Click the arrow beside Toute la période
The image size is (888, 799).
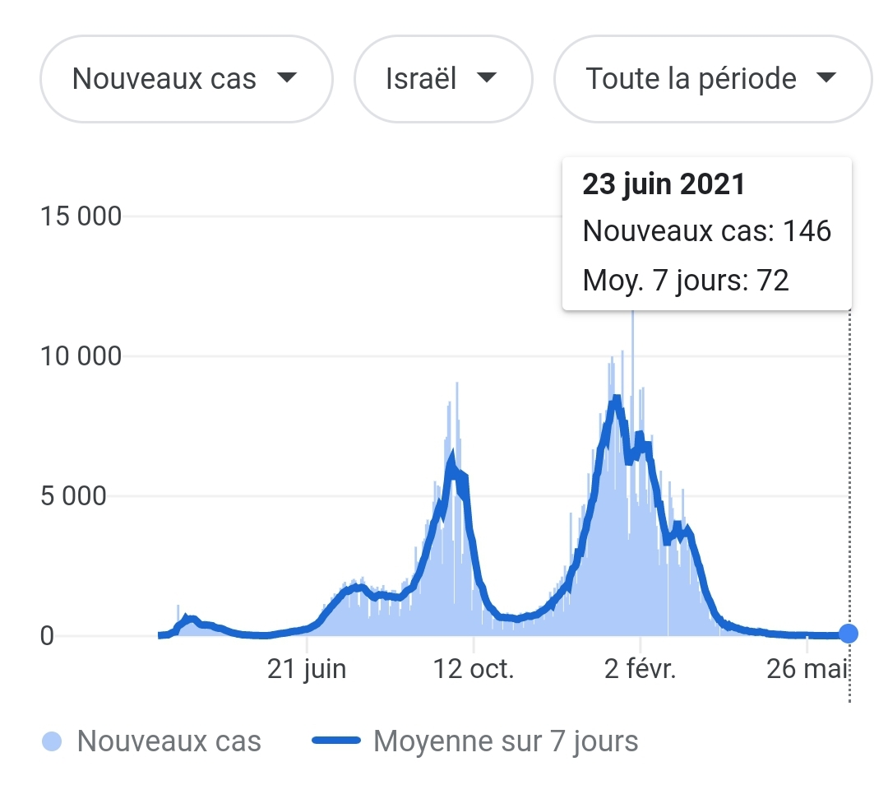pos(826,78)
